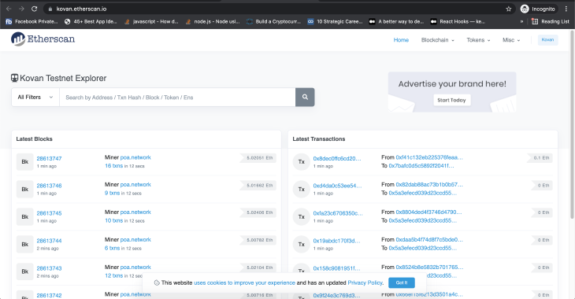Click the Tx icon for transaction 0xd4da0c53ee54

pos(302,189)
